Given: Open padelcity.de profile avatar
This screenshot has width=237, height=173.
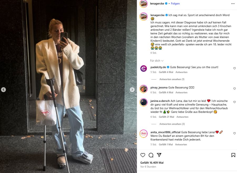Looking at the screenshot, I should 144,68.
